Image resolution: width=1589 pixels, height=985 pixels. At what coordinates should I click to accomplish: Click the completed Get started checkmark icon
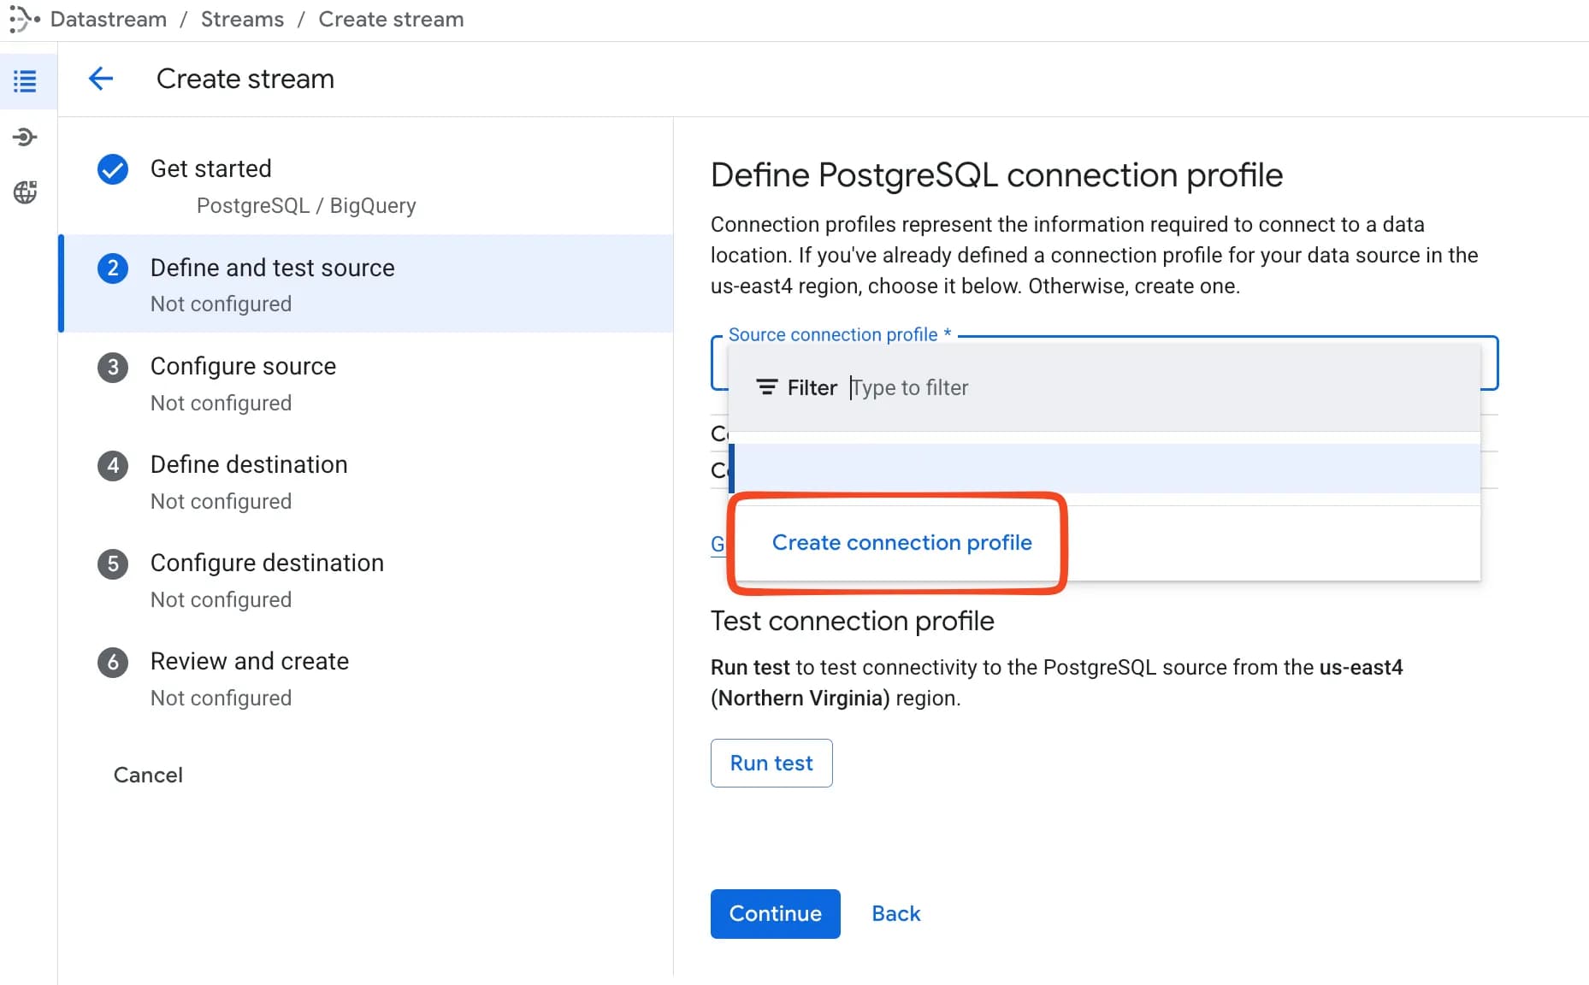112,168
